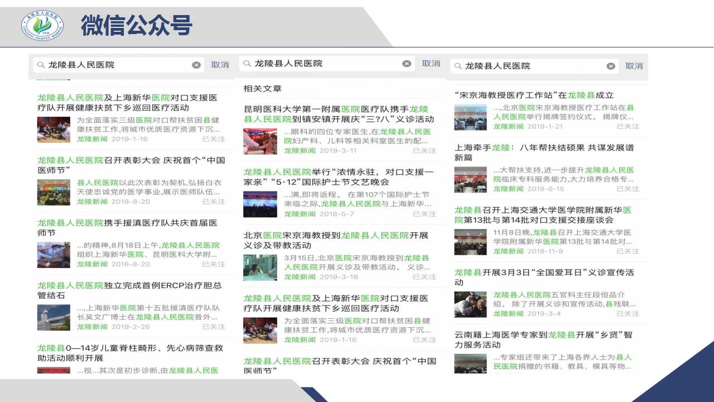This screenshot has width=714, height=402.
Task: Click thumbnail of article dated 2018-6-15
Action: 470,180
